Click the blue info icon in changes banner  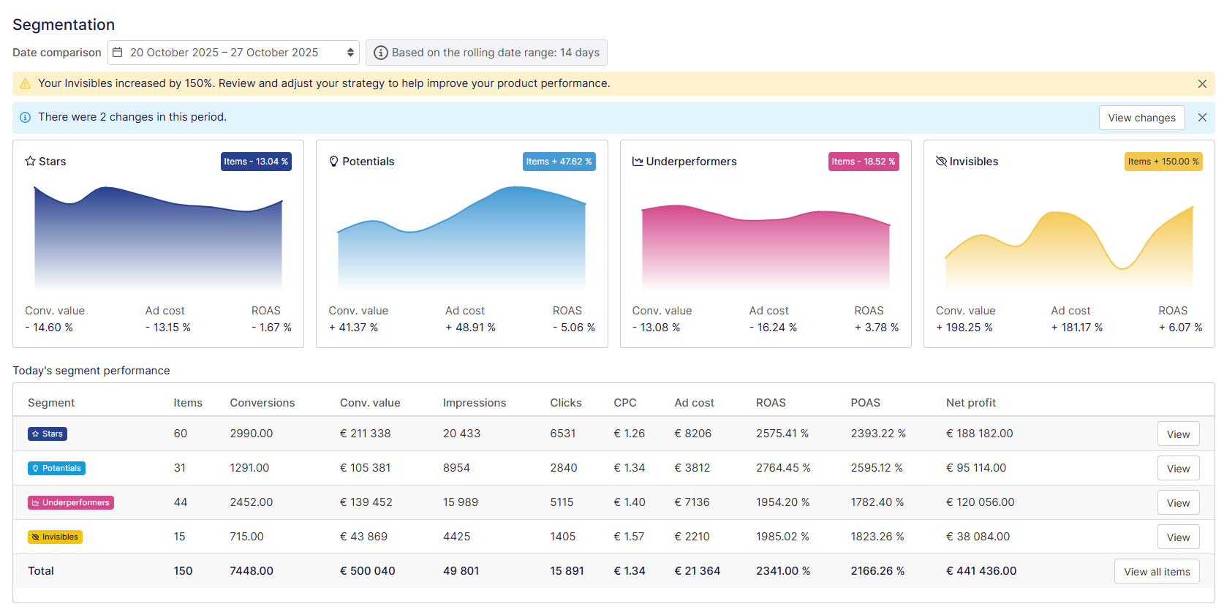[x=26, y=117]
